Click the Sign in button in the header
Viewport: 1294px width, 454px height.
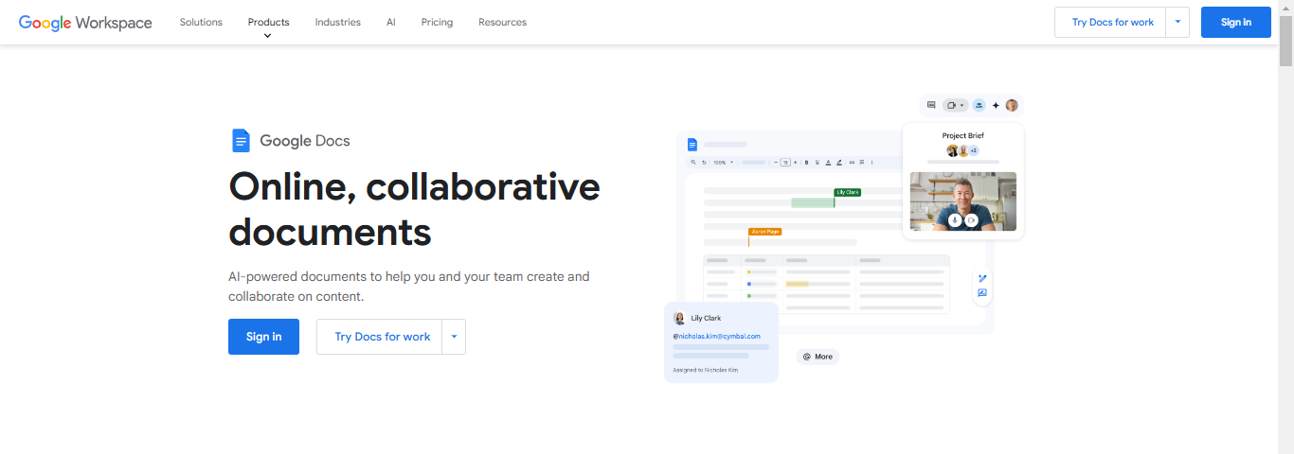[x=1235, y=22]
